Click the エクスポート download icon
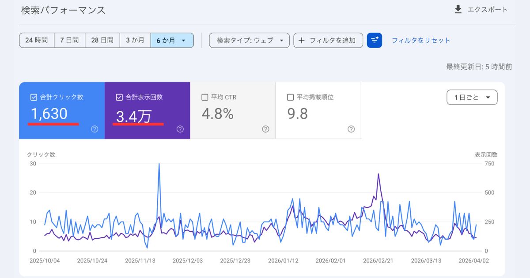Viewport: 530px width, 278px height. point(458,9)
